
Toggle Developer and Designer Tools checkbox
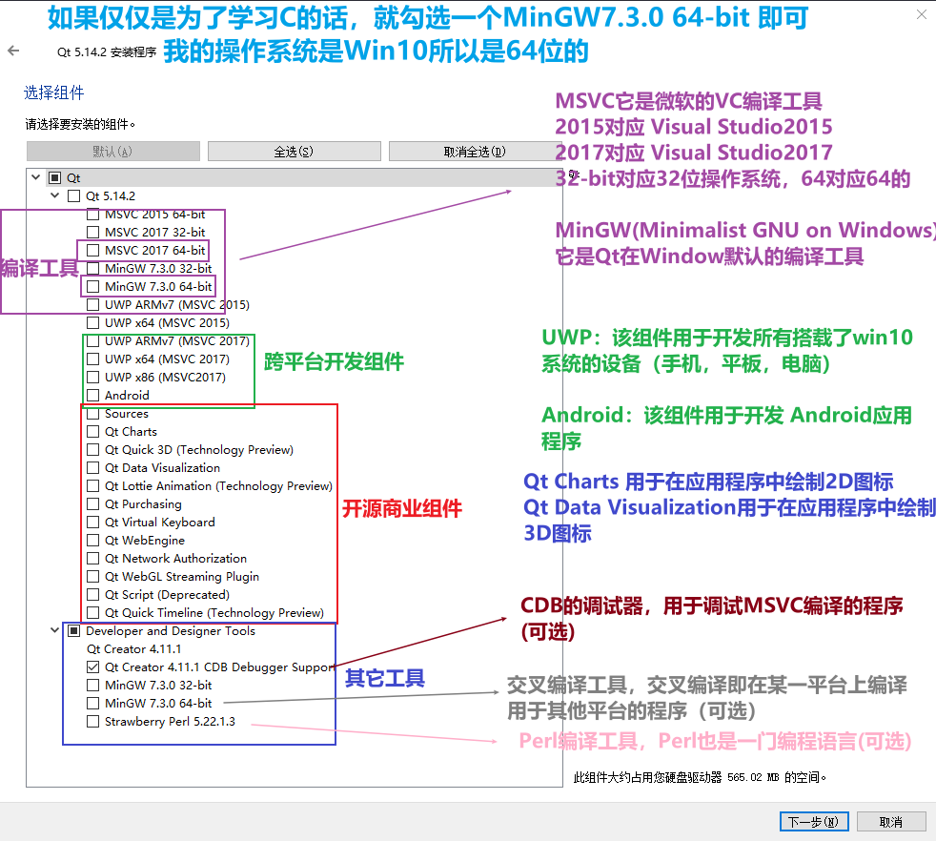(x=74, y=631)
